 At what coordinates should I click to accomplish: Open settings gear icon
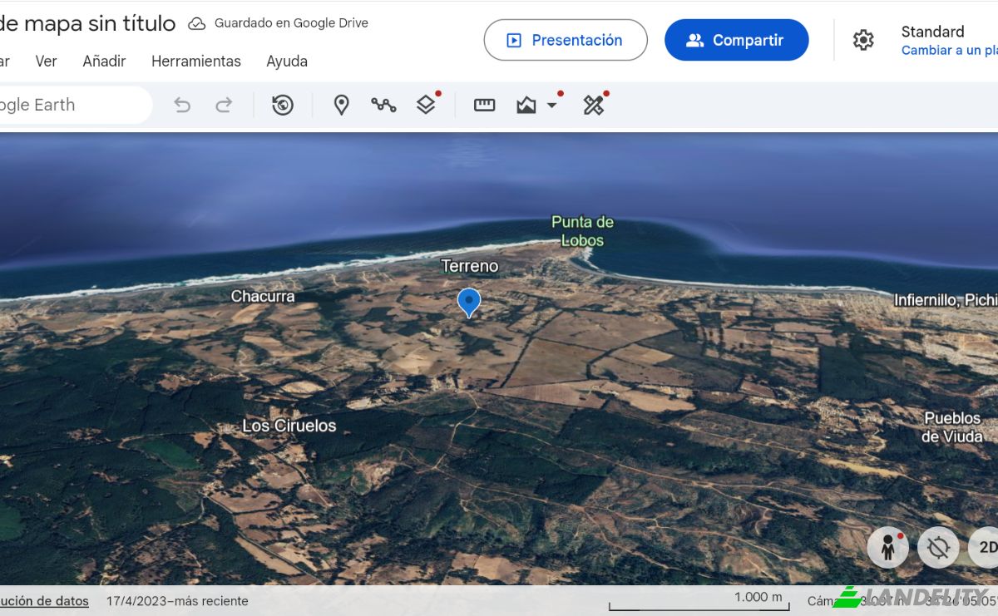point(863,40)
